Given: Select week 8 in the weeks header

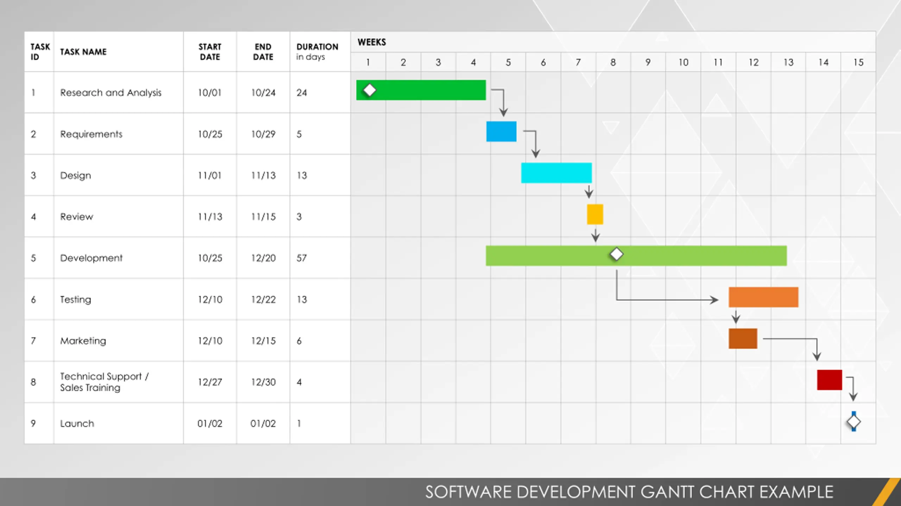Looking at the screenshot, I should click(613, 63).
